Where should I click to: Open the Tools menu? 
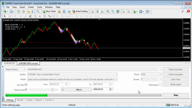coord(39,7)
